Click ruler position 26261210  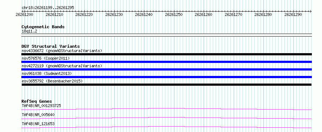click(x=54, y=15)
